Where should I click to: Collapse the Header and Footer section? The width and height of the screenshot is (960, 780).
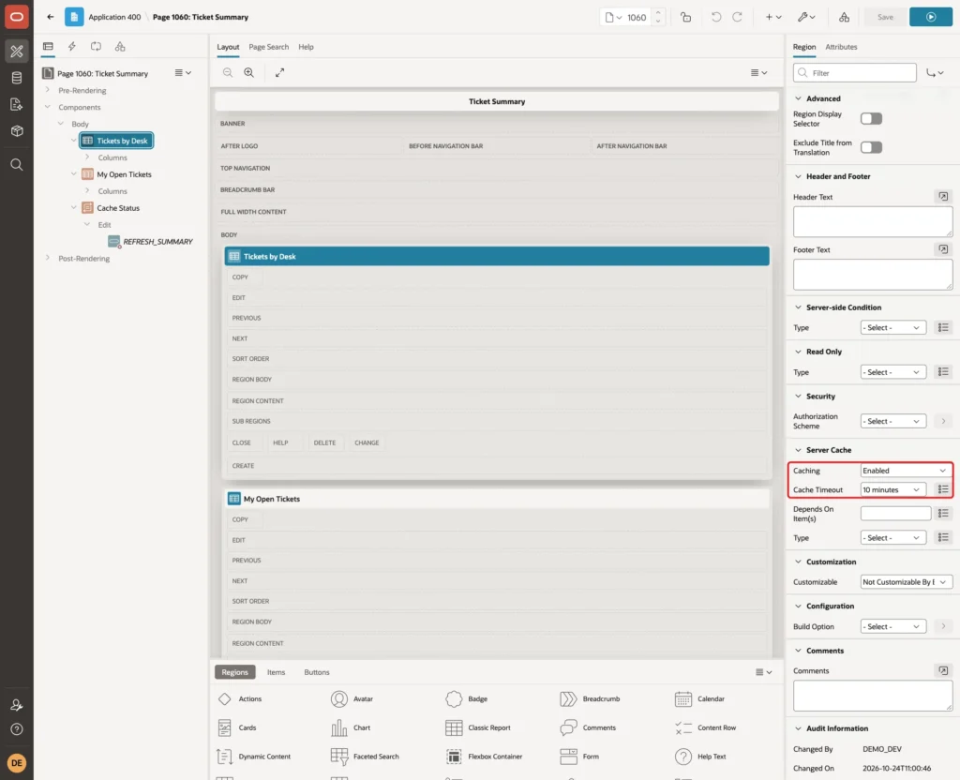click(798, 176)
